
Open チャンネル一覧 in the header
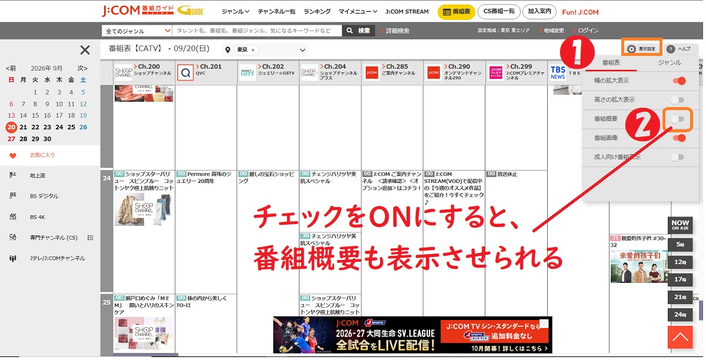coord(277,11)
